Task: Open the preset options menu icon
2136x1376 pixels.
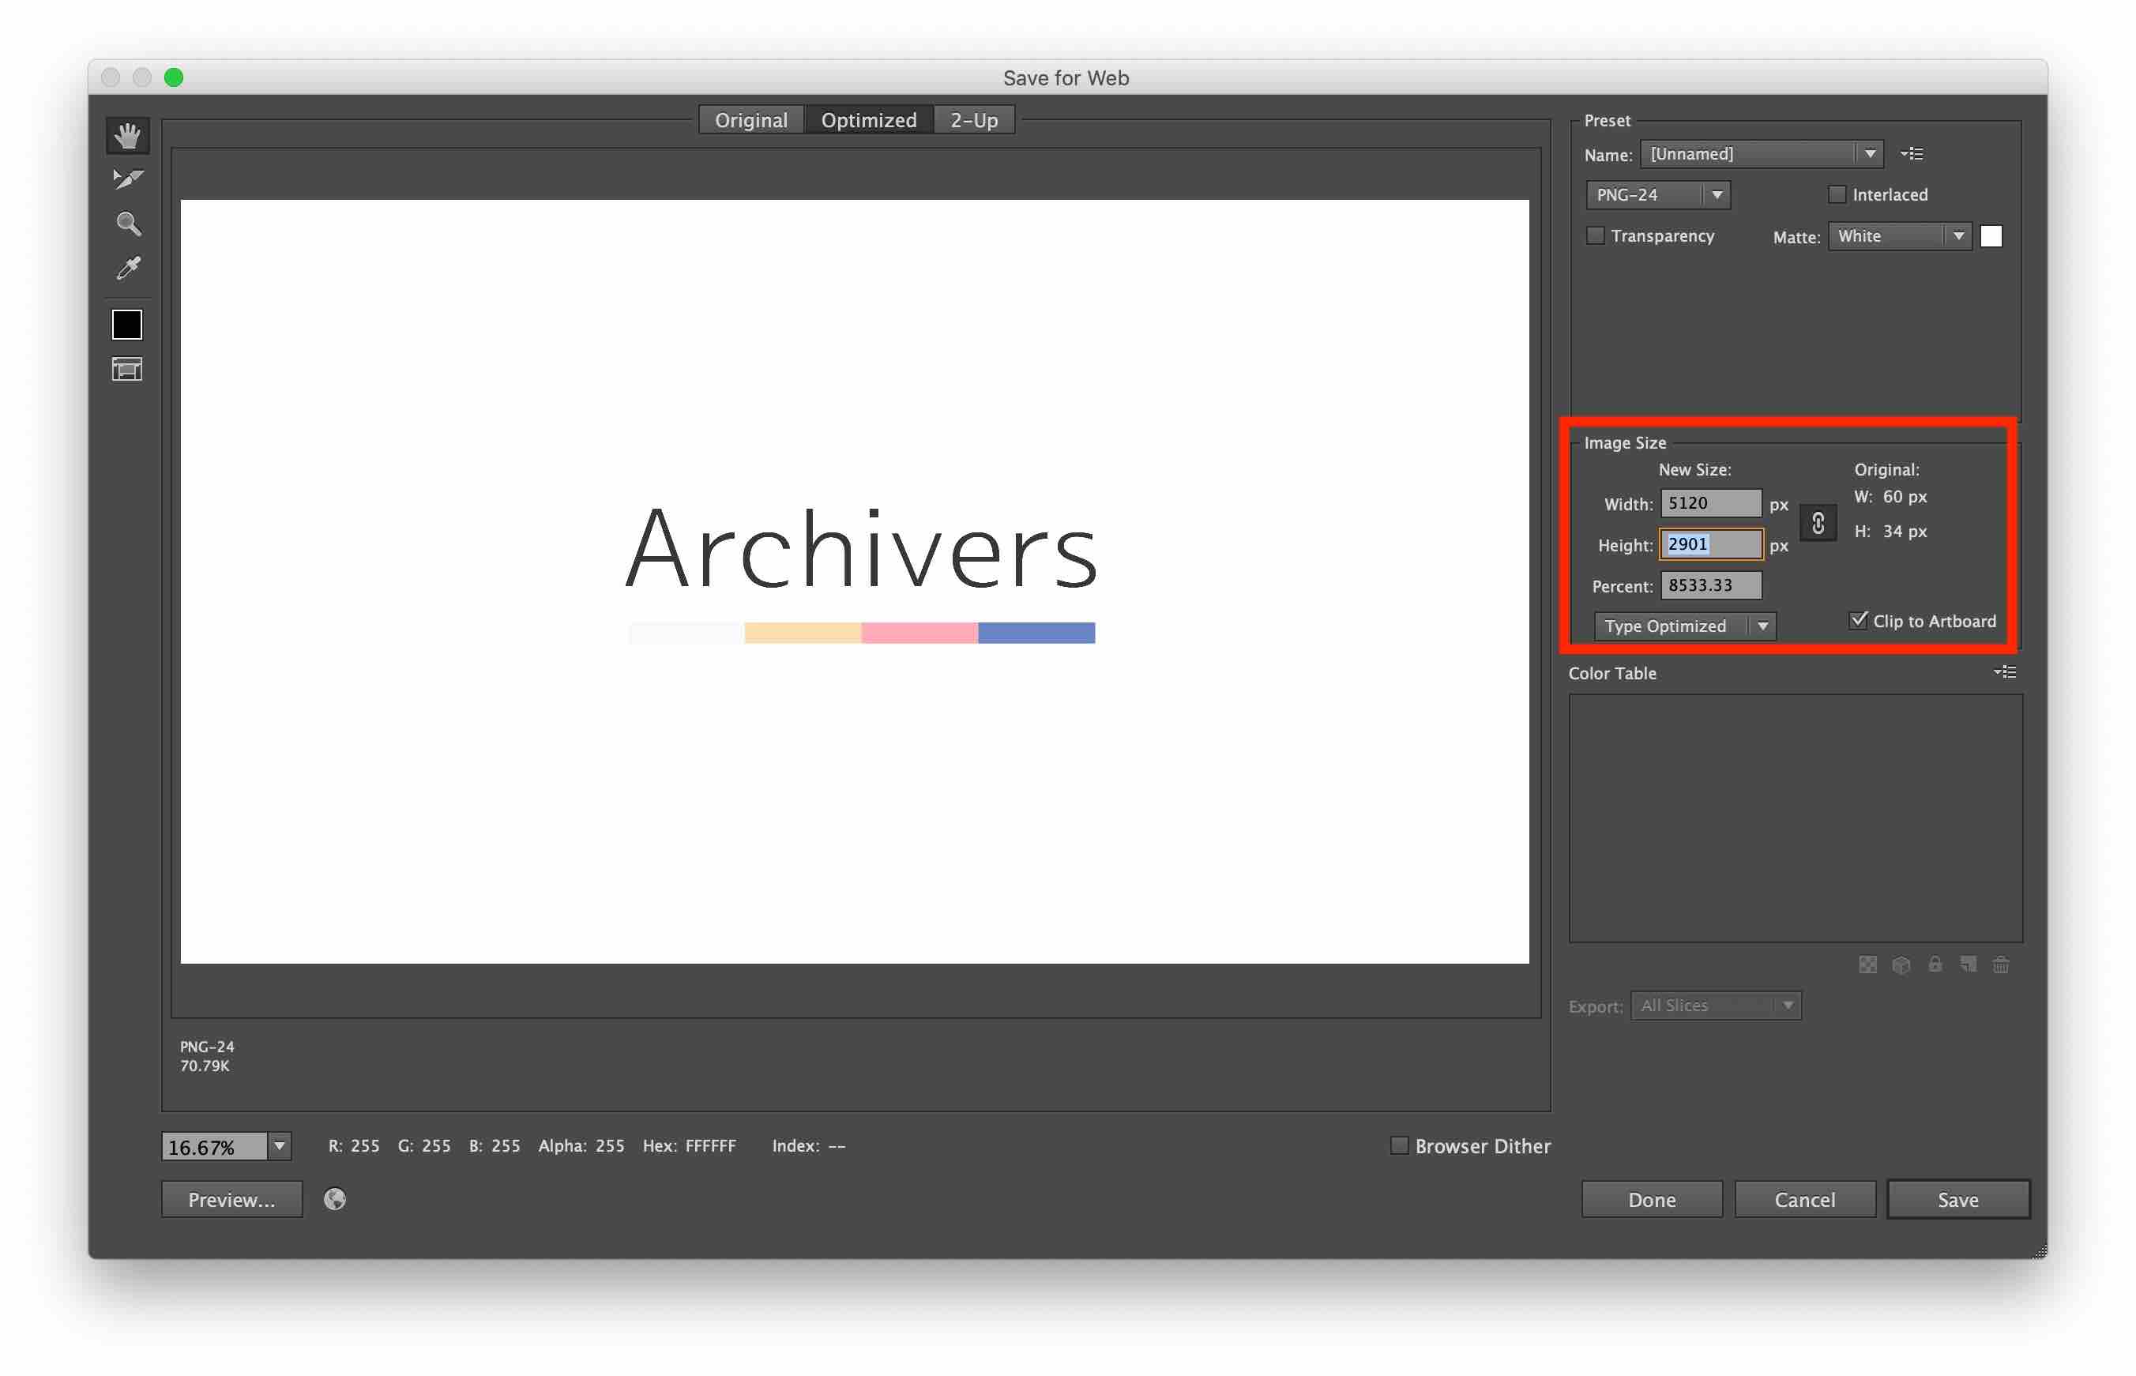Action: [1912, 154]
